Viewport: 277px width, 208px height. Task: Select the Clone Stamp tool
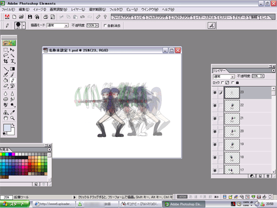tap(5, 113)
